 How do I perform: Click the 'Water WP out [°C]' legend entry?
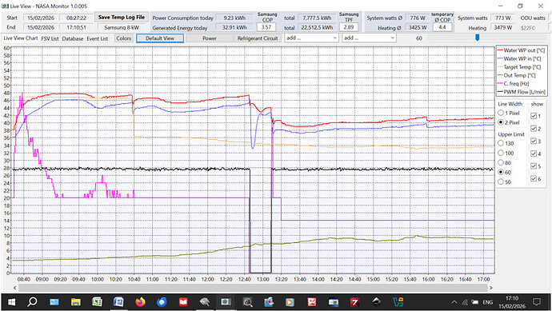(522, 50)
